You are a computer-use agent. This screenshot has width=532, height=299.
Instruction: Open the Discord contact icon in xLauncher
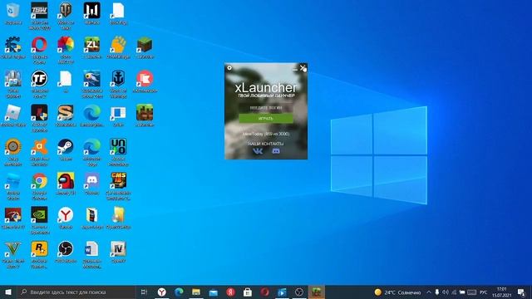tap(276, 151)
